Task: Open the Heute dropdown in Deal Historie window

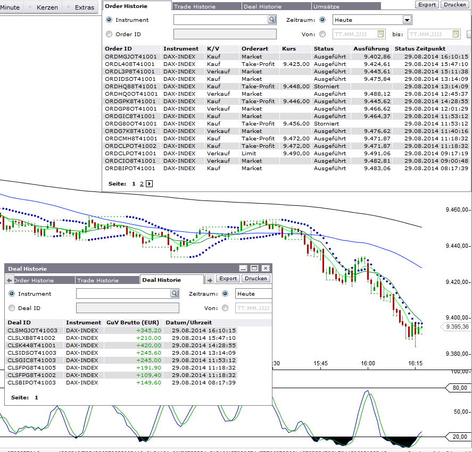Action: click(x=253, y=294)
